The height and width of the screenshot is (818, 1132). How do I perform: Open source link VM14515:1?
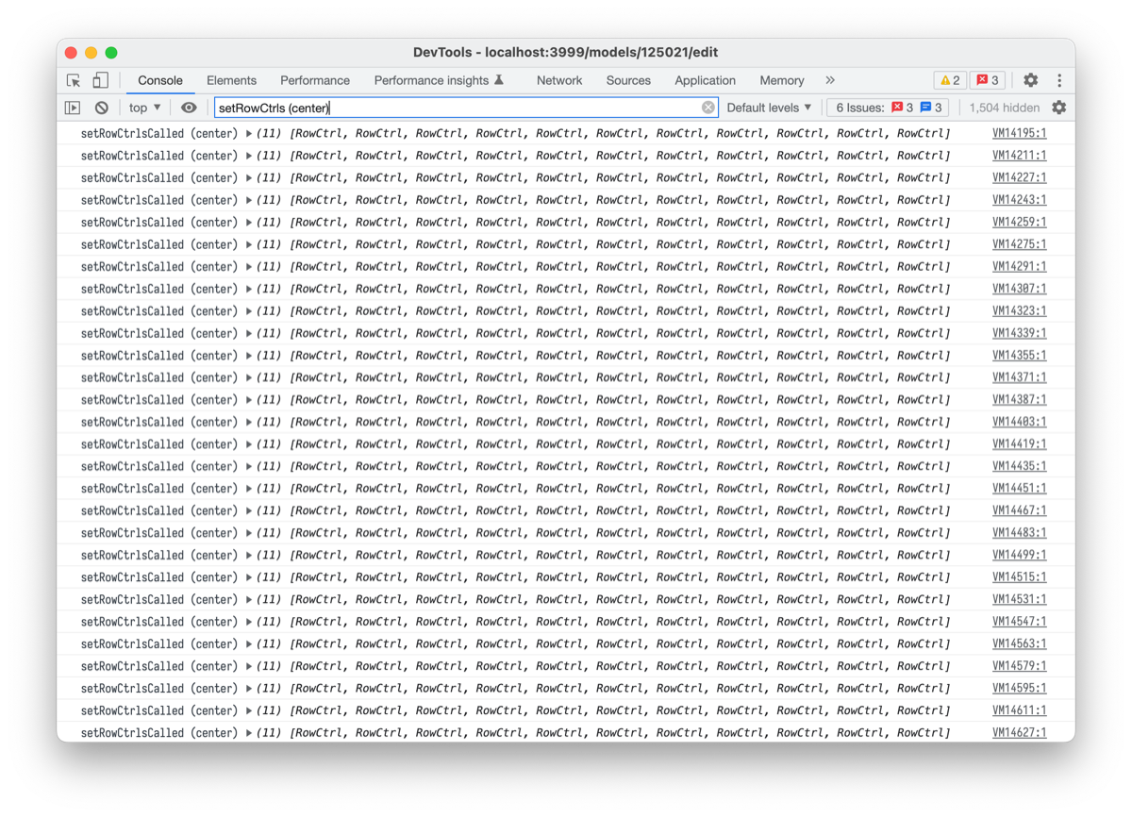coord(1019,577)
